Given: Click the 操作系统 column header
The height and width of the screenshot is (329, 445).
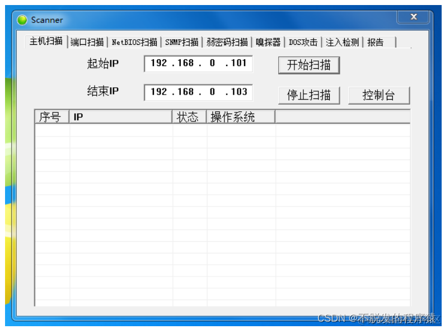Looking at the screenshot, I should (241, 117).
